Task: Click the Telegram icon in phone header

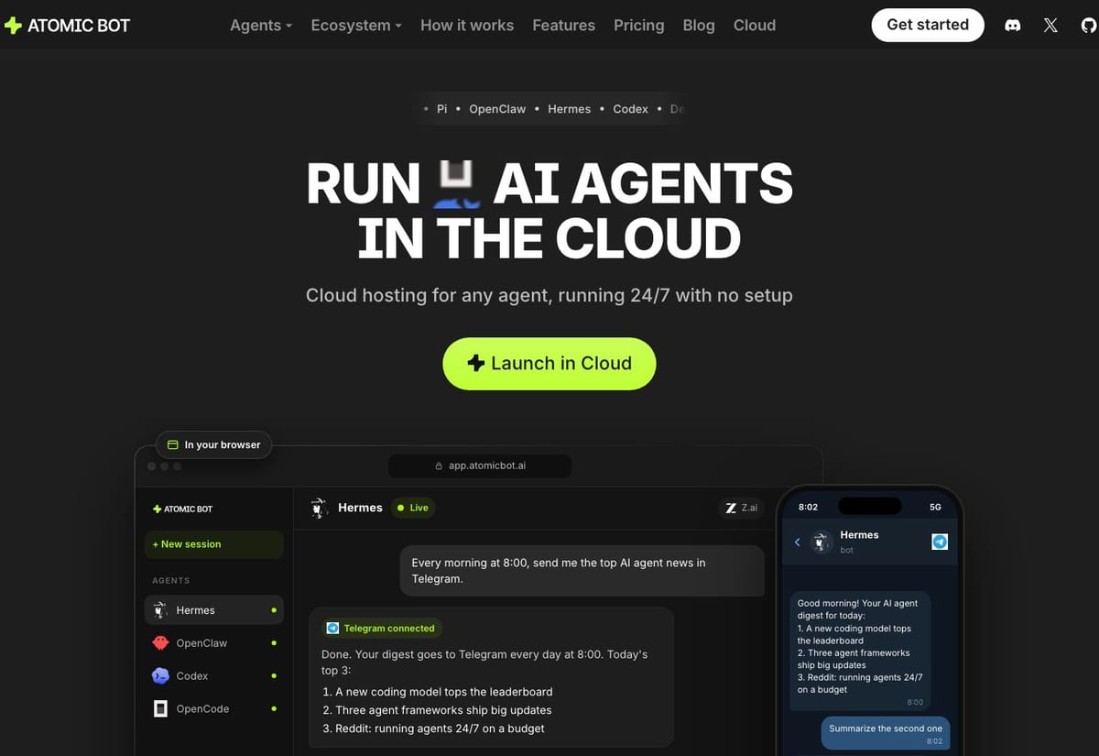Action: pos(940,542)
